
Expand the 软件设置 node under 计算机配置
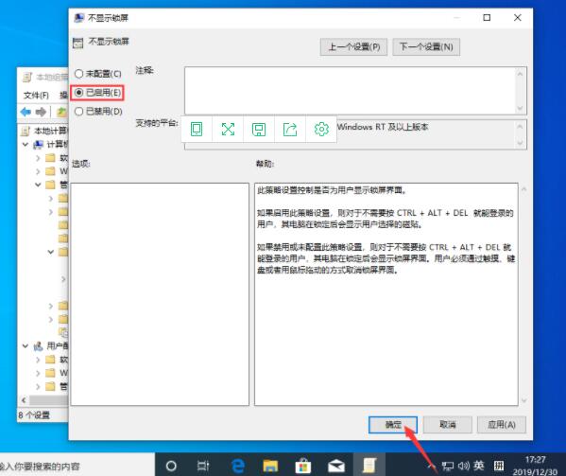point(38,158)
